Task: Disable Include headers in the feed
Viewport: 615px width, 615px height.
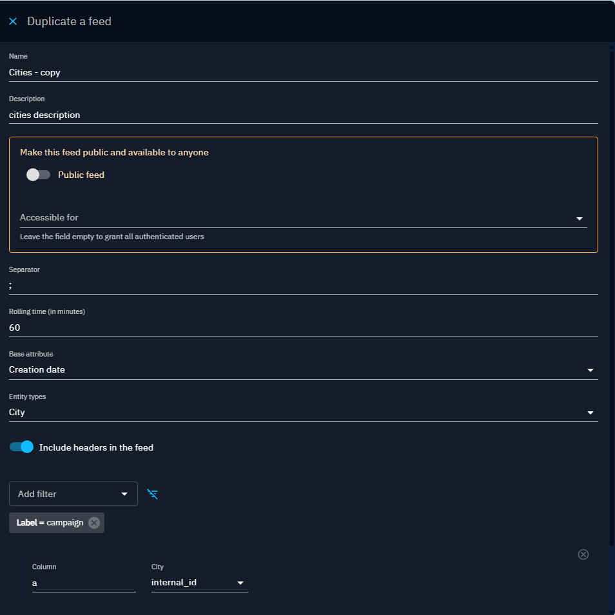Action: point(21,447)
